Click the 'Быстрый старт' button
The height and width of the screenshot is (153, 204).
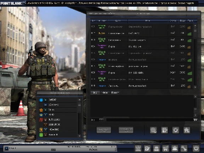click(104, 130)
